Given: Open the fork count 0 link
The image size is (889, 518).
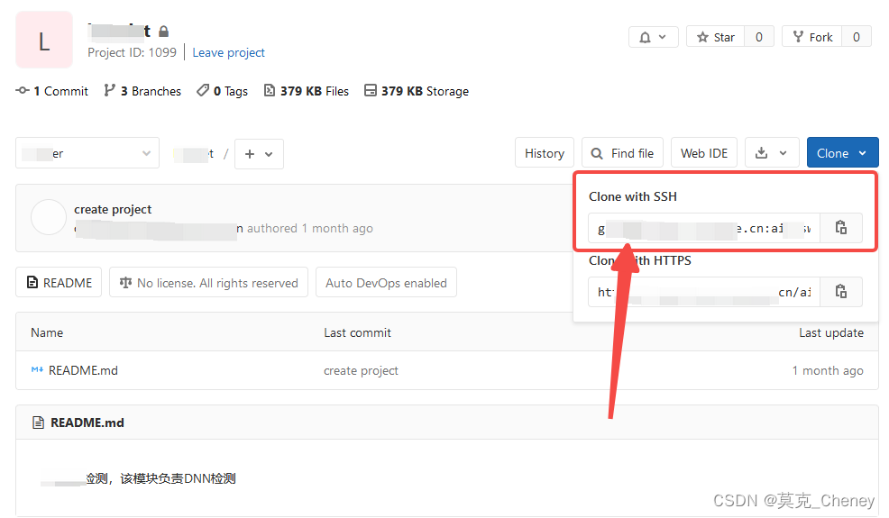Looking at the screenshot, I should (857, 38).
